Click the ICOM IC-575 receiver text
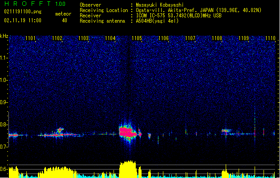Screen dimensions: 280x178 click(x=179, y=16)
